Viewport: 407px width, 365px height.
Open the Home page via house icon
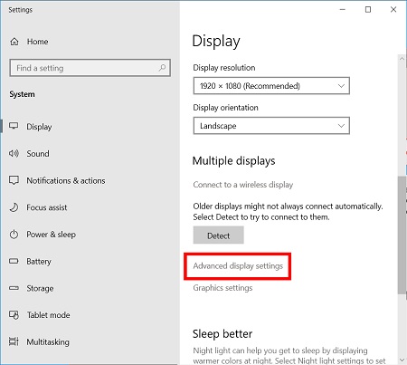pyautogui.click(x=14, y=42)
